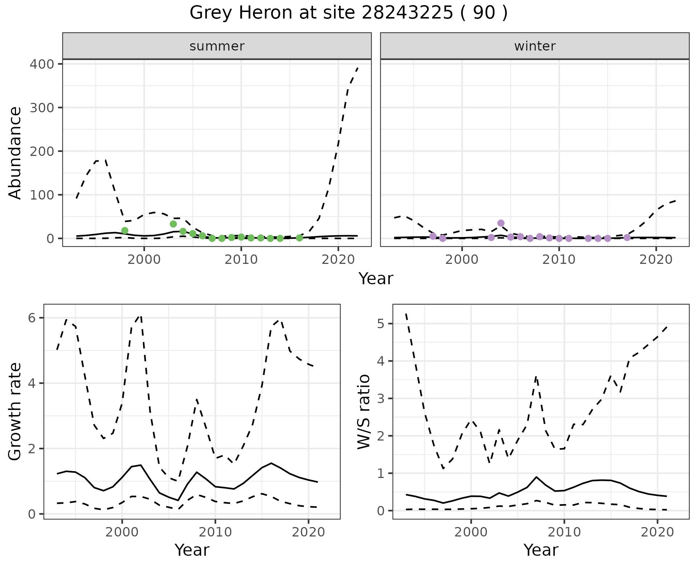698x567 pixels.
Task: Click the Growth rate y-axis label
Action: [15, 411]
